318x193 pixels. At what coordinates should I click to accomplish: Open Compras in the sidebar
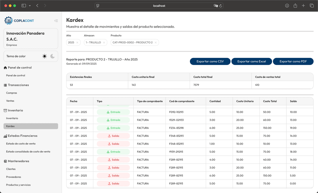[x=11, y=93]
